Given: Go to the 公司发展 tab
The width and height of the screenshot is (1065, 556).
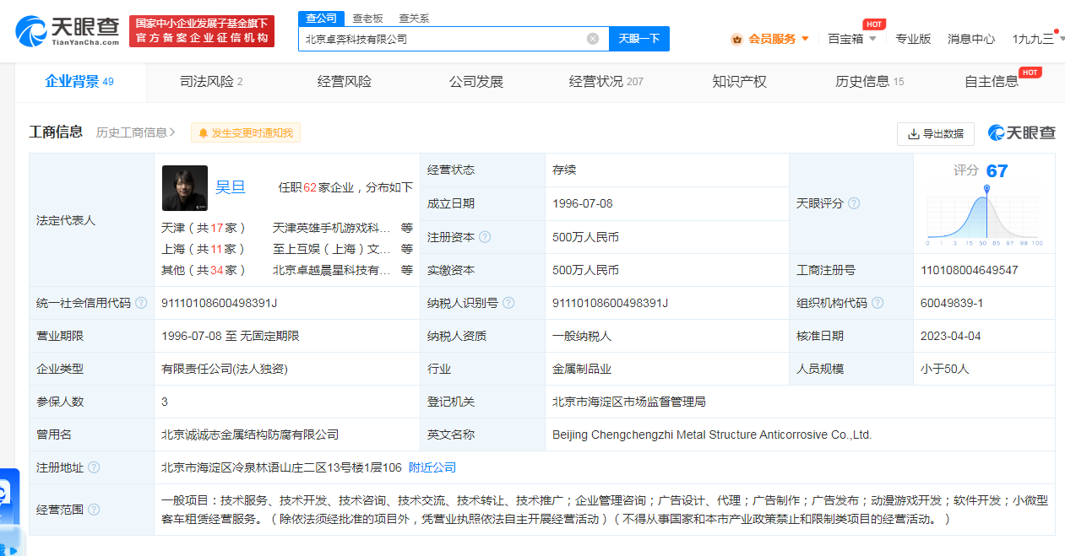Looking at the screenshot, I should [x=476, y=82].
